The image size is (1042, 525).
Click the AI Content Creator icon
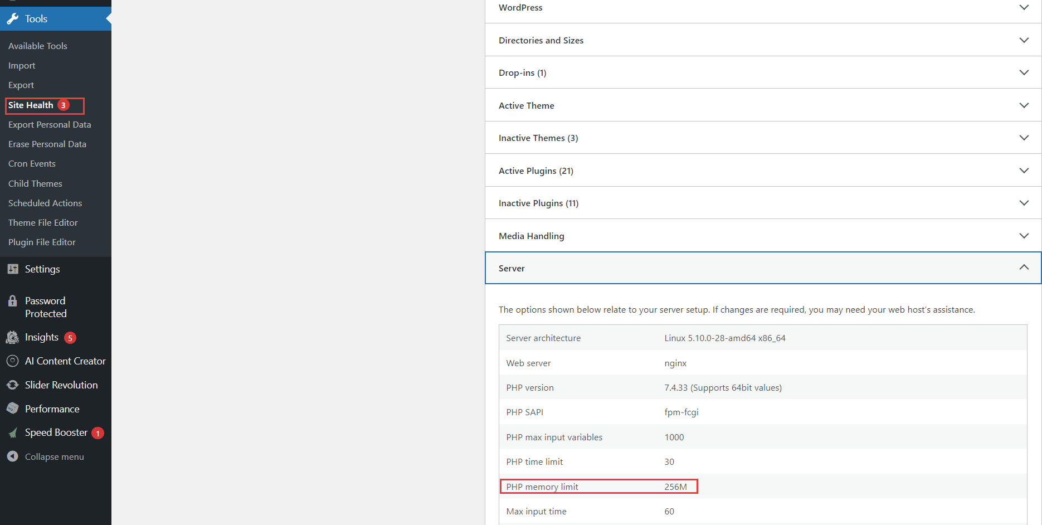tap(13, 361)
